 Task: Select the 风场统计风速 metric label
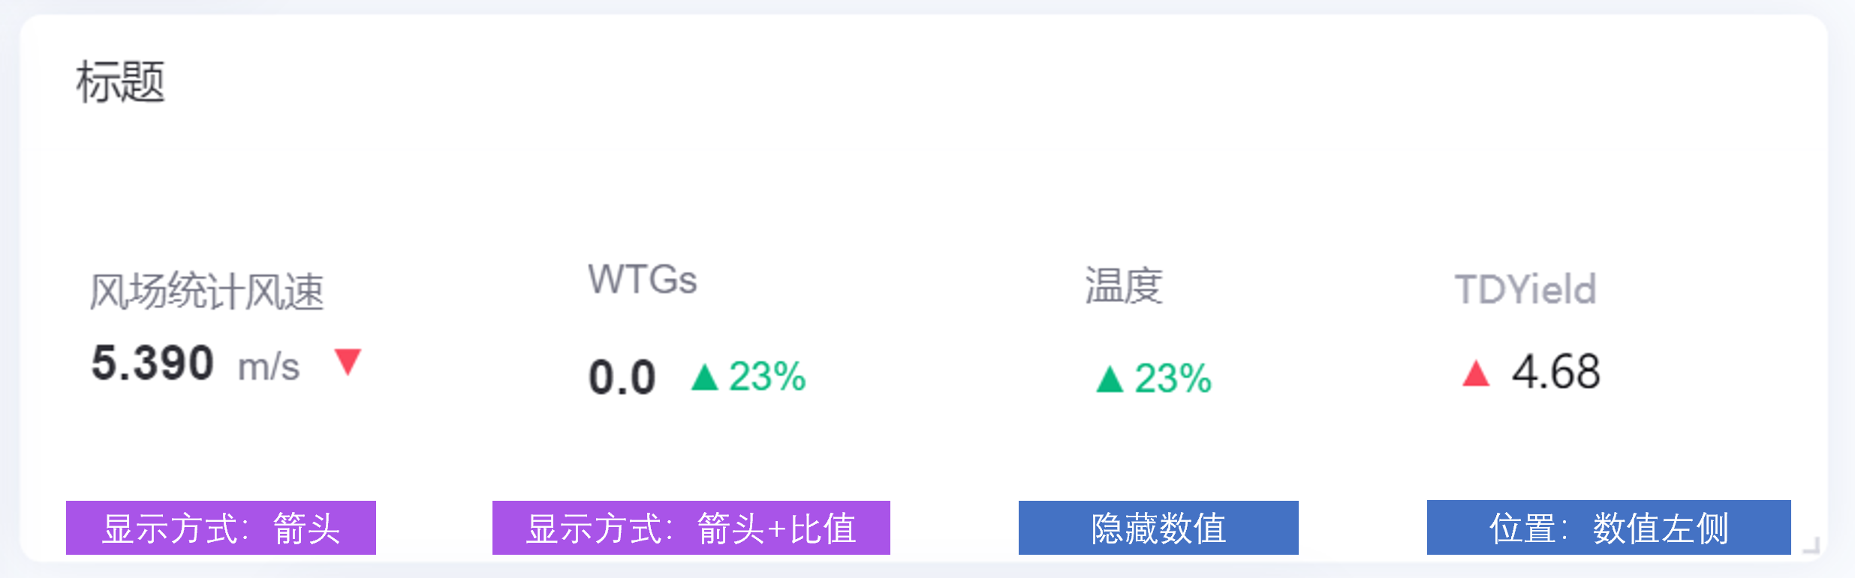pos(206,291)
